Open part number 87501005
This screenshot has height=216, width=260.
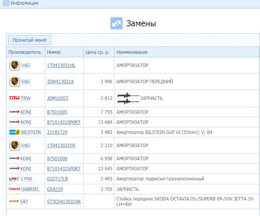[x=57, y=112]
